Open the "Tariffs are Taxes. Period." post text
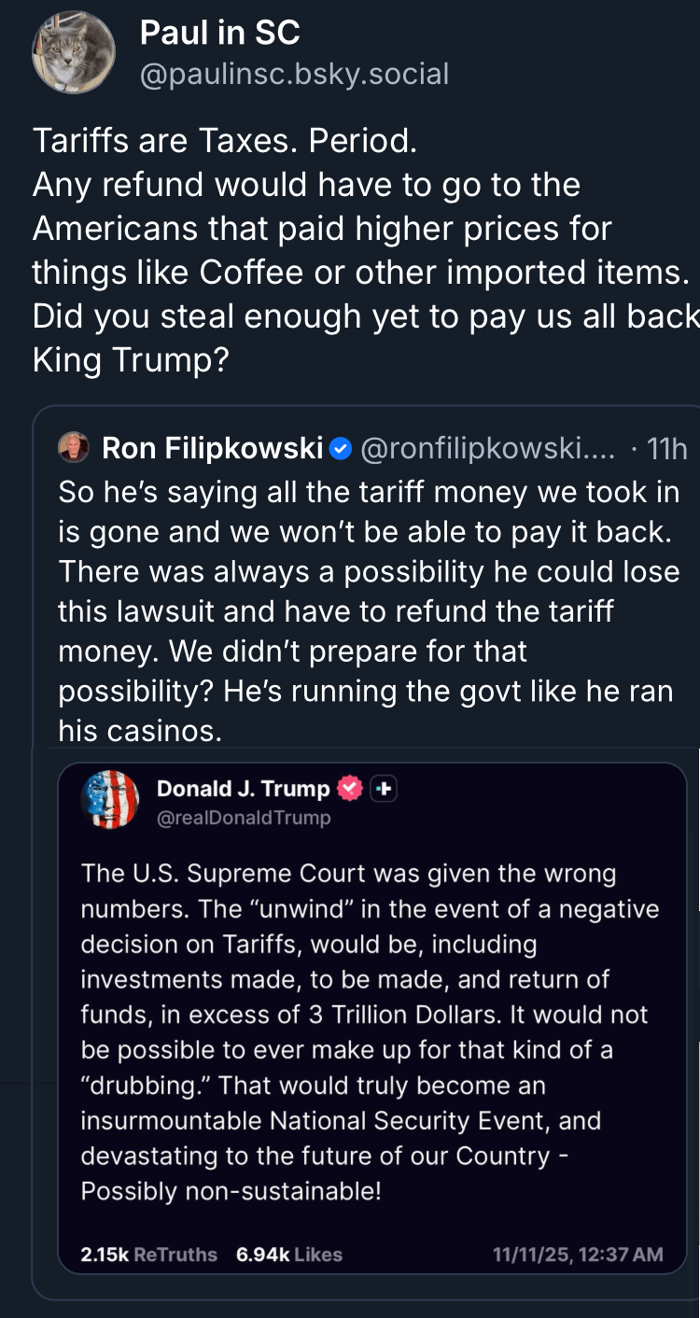This screenshot has width=700, height=1318. (x=224, y=140)
